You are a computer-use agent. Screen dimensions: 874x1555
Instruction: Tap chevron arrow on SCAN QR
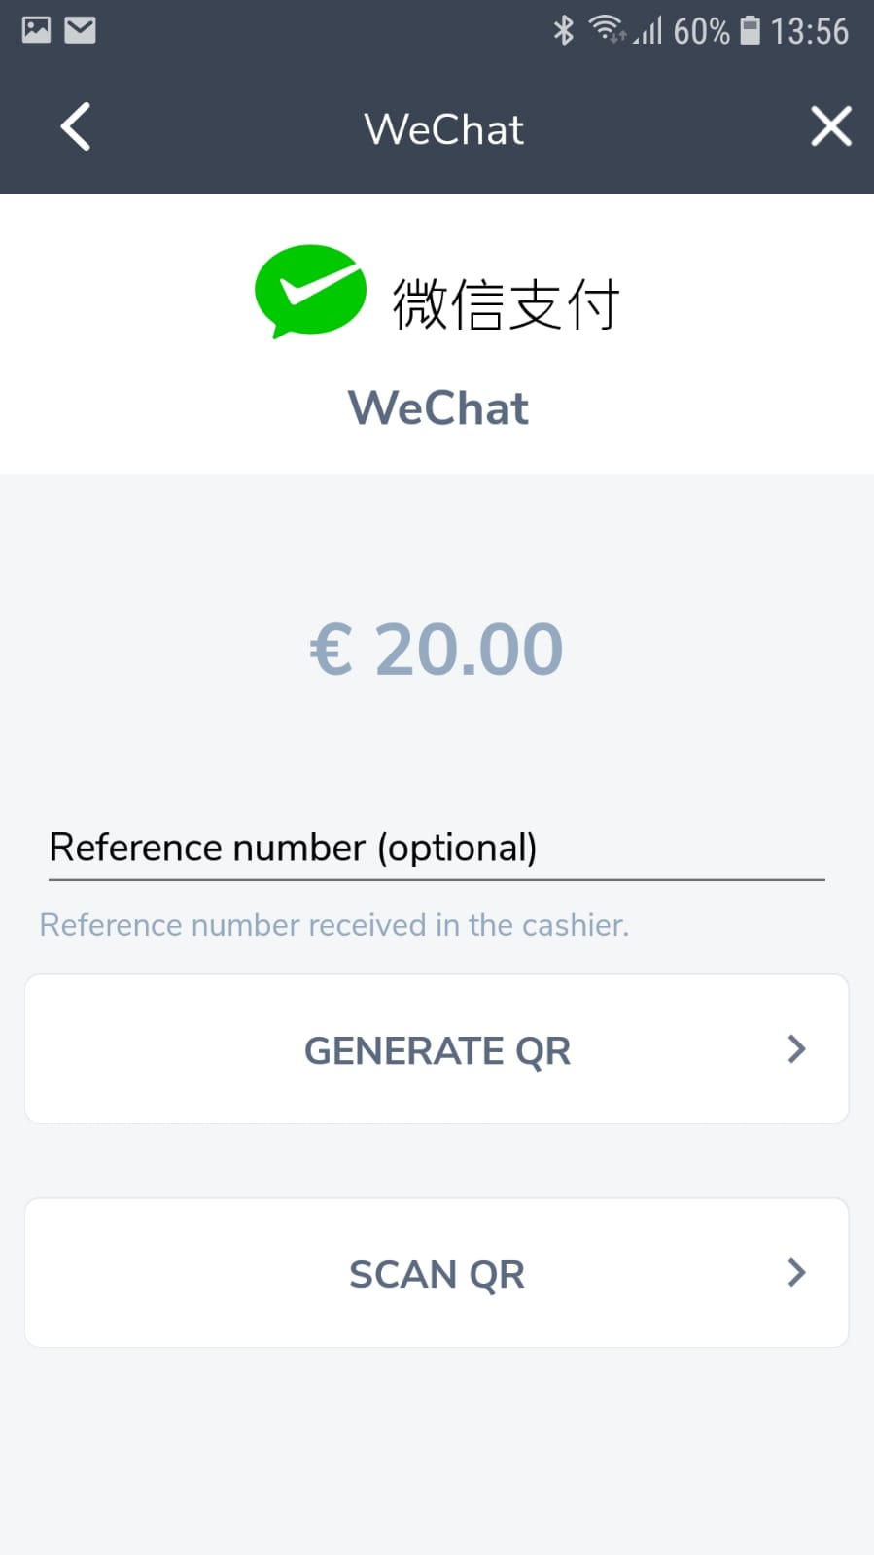[796, 1272]
